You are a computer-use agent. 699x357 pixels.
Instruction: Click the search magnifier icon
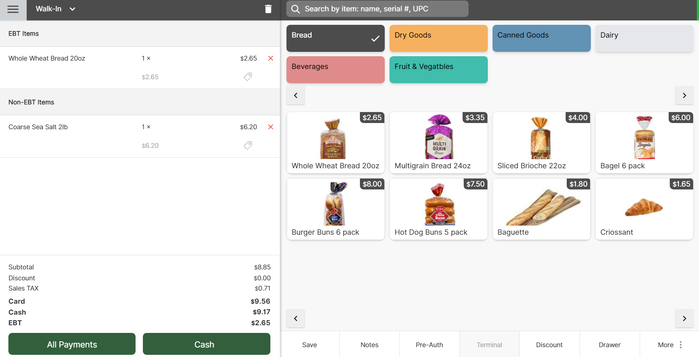[296, 9]
